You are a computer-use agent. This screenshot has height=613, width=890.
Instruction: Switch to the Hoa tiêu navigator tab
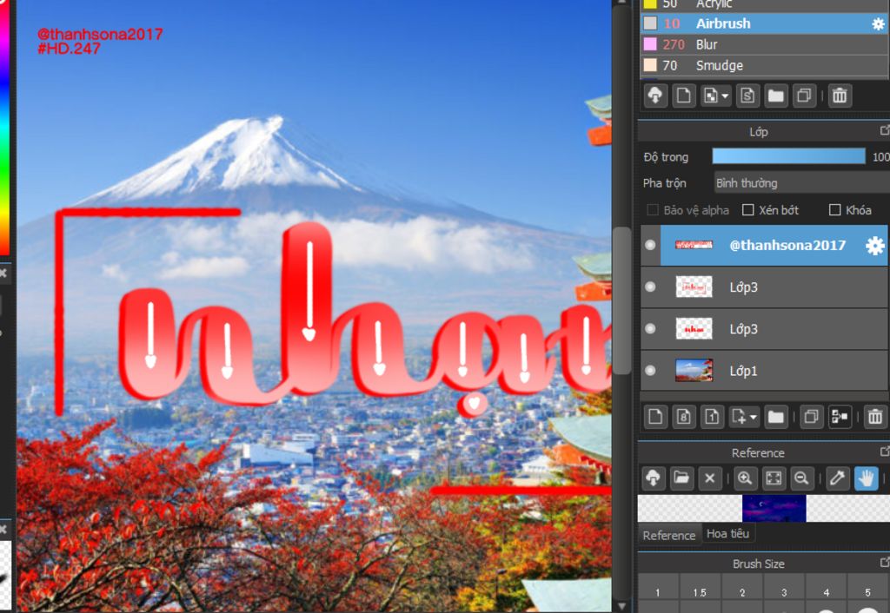pyautogui.click(x=727, y=534)
